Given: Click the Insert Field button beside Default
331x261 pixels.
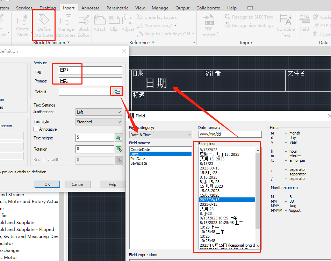Looking at the screenshot, I should pos(117,92).
